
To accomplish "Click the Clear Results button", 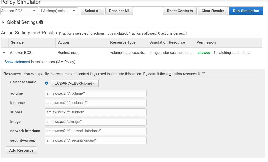I will click(x=213, y=11).
